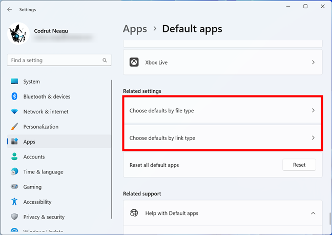Click the Time & language globe icon
The width and height of the screenshot is (332, 235).
[14, 172]
